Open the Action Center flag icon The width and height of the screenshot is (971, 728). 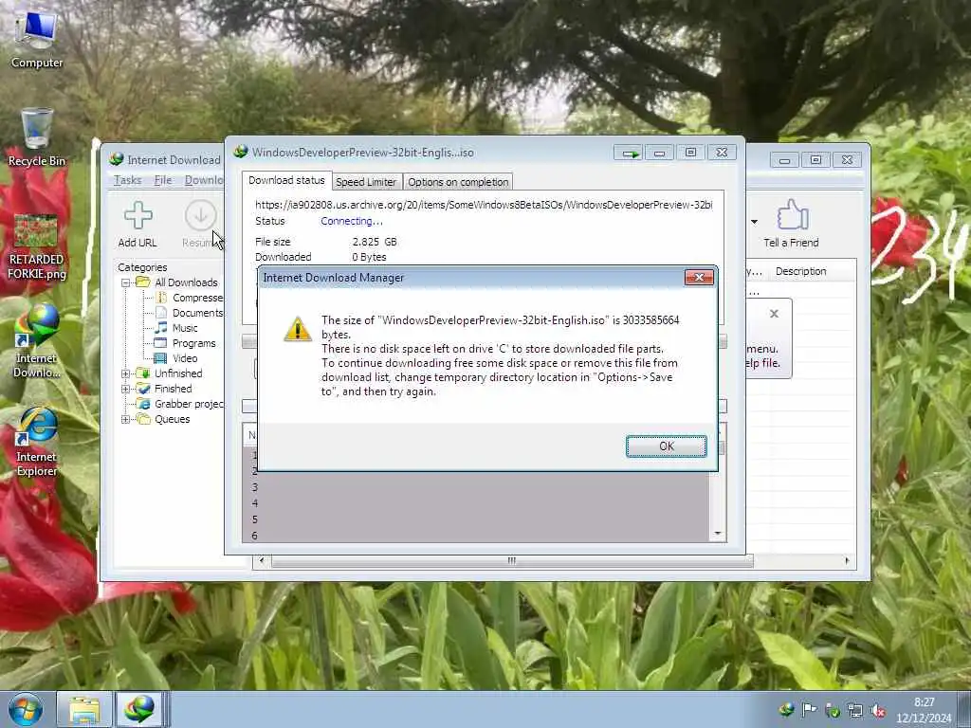(x=809, y=710)
